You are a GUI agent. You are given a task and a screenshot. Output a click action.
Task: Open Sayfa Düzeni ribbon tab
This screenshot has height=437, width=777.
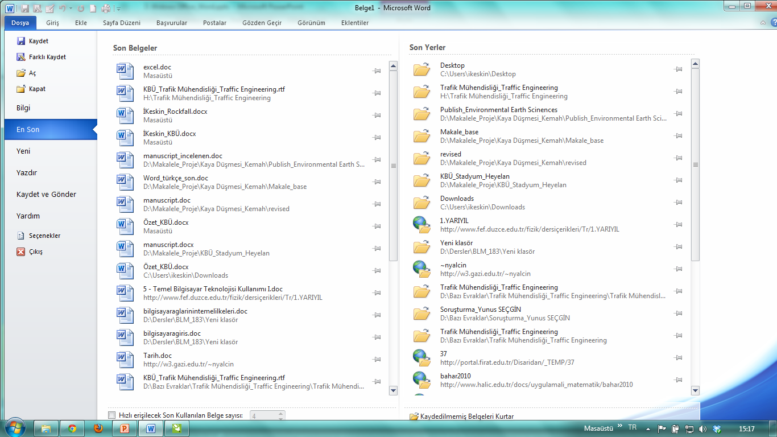point(121,23)
